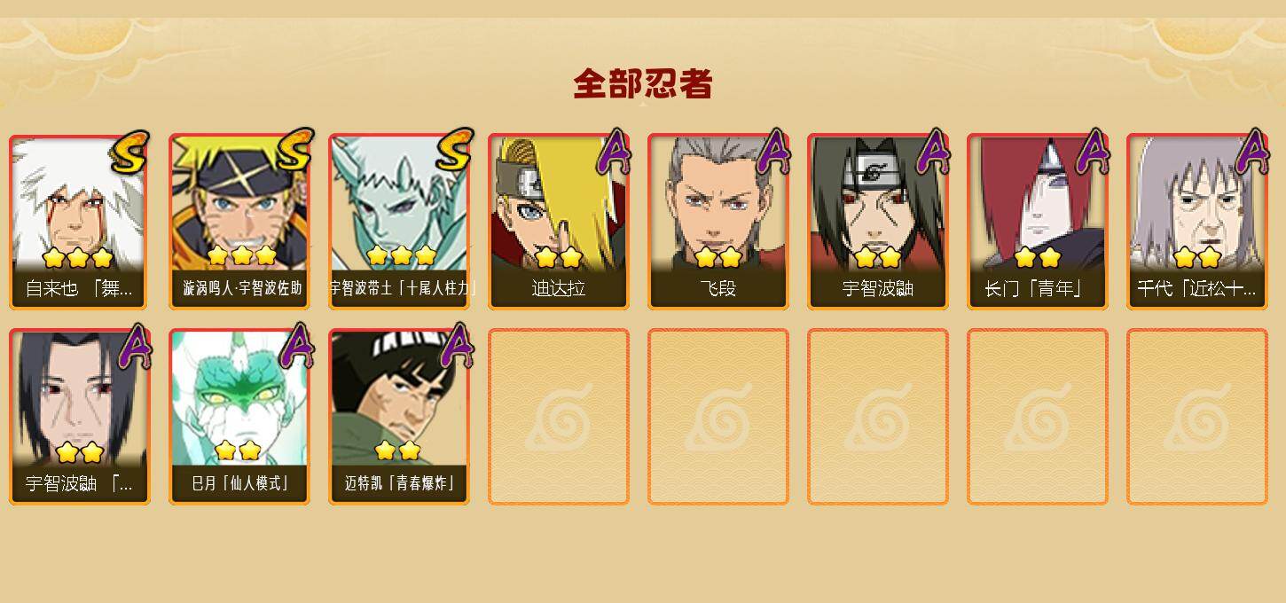1286x603 pixels.
Task: Click the last empty ninja slot
Action: tap(1197, 416)
